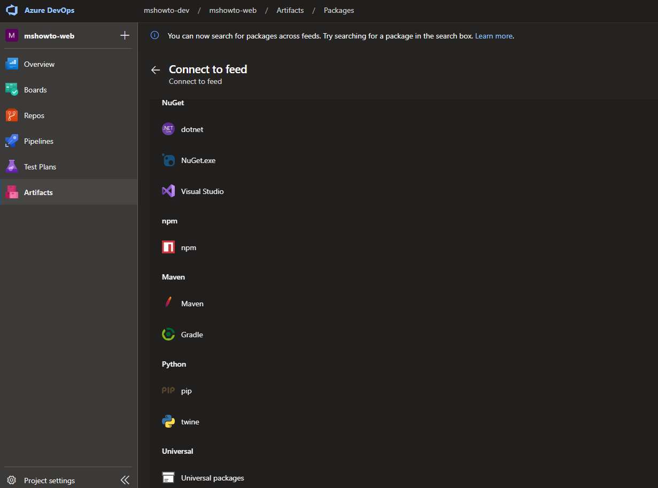
Task: Select dotnet connection option
Action: tap(192, 129)
